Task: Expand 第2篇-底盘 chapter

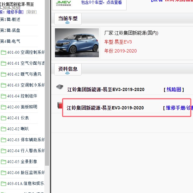Action: point(10,30)
